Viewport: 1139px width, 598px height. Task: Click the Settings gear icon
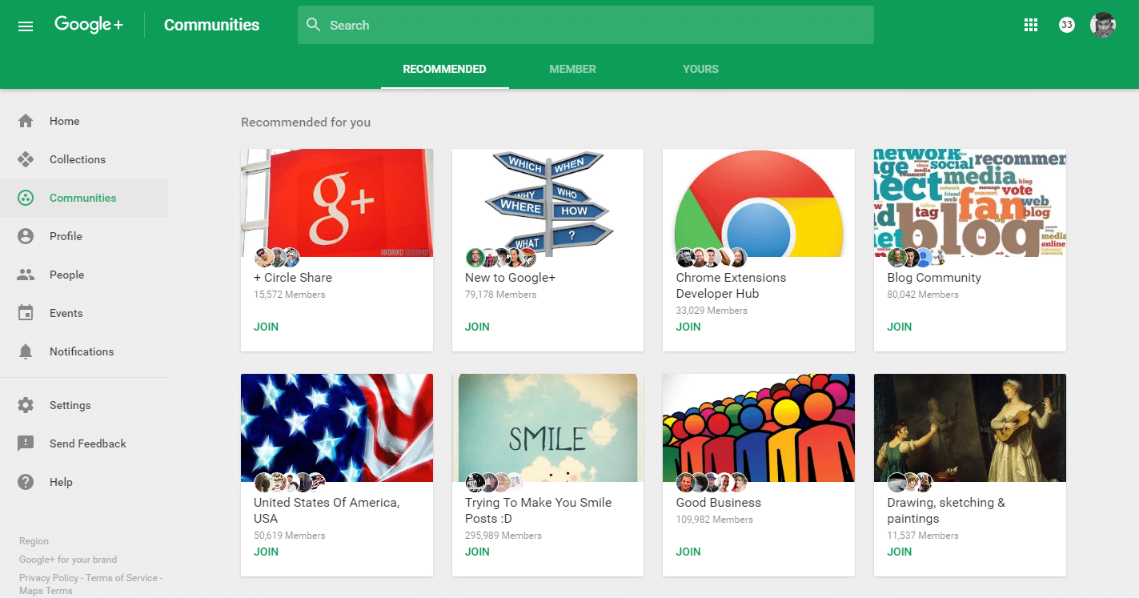[x=26, y=405]
